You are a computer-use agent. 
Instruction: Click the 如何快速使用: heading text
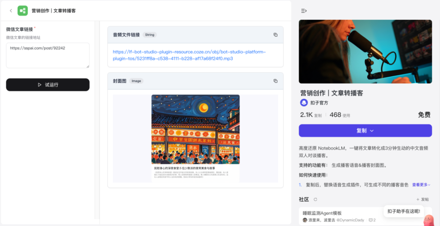coord(313,175)
